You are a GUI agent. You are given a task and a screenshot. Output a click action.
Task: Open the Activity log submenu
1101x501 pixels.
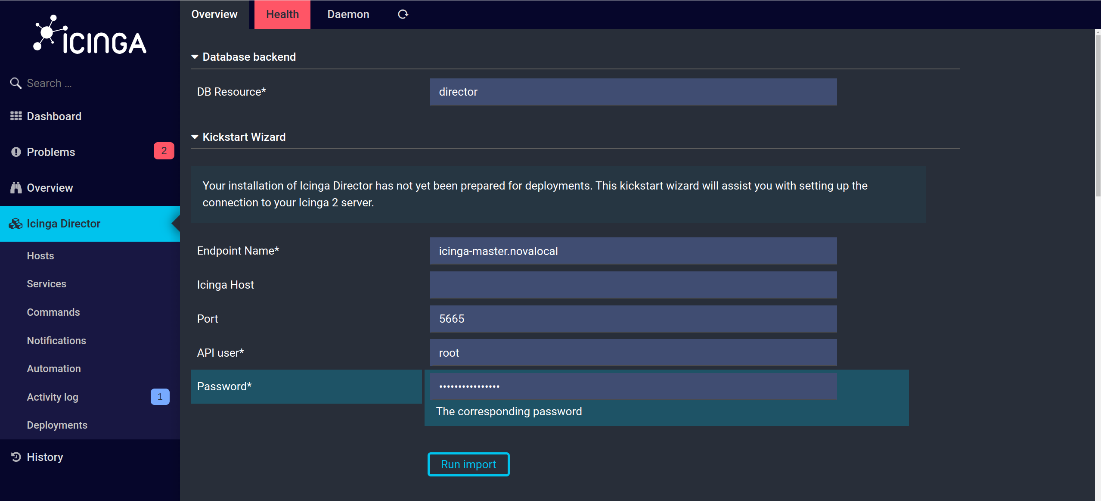tap(90, 397)
